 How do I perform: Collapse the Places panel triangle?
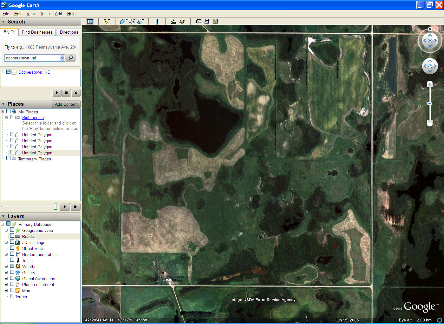pyautogui.click(x=3, y=104)
